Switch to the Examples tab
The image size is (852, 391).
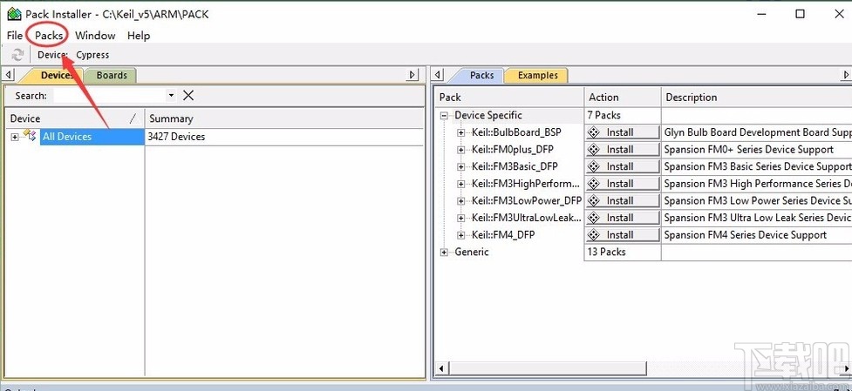[537, 76]
